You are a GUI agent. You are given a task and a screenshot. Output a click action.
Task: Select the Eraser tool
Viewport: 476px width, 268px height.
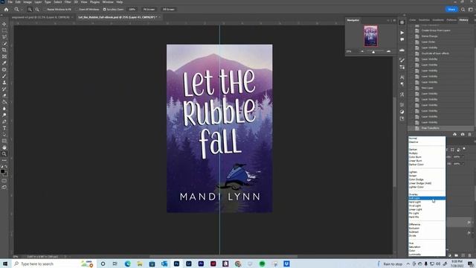(4, 96)
